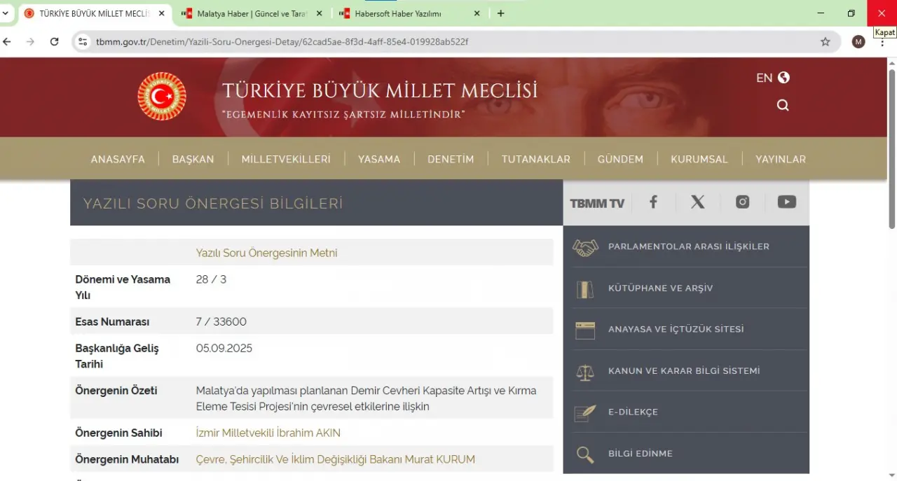Click the address bar URL field
897x481 pixels.
[448, 42]
